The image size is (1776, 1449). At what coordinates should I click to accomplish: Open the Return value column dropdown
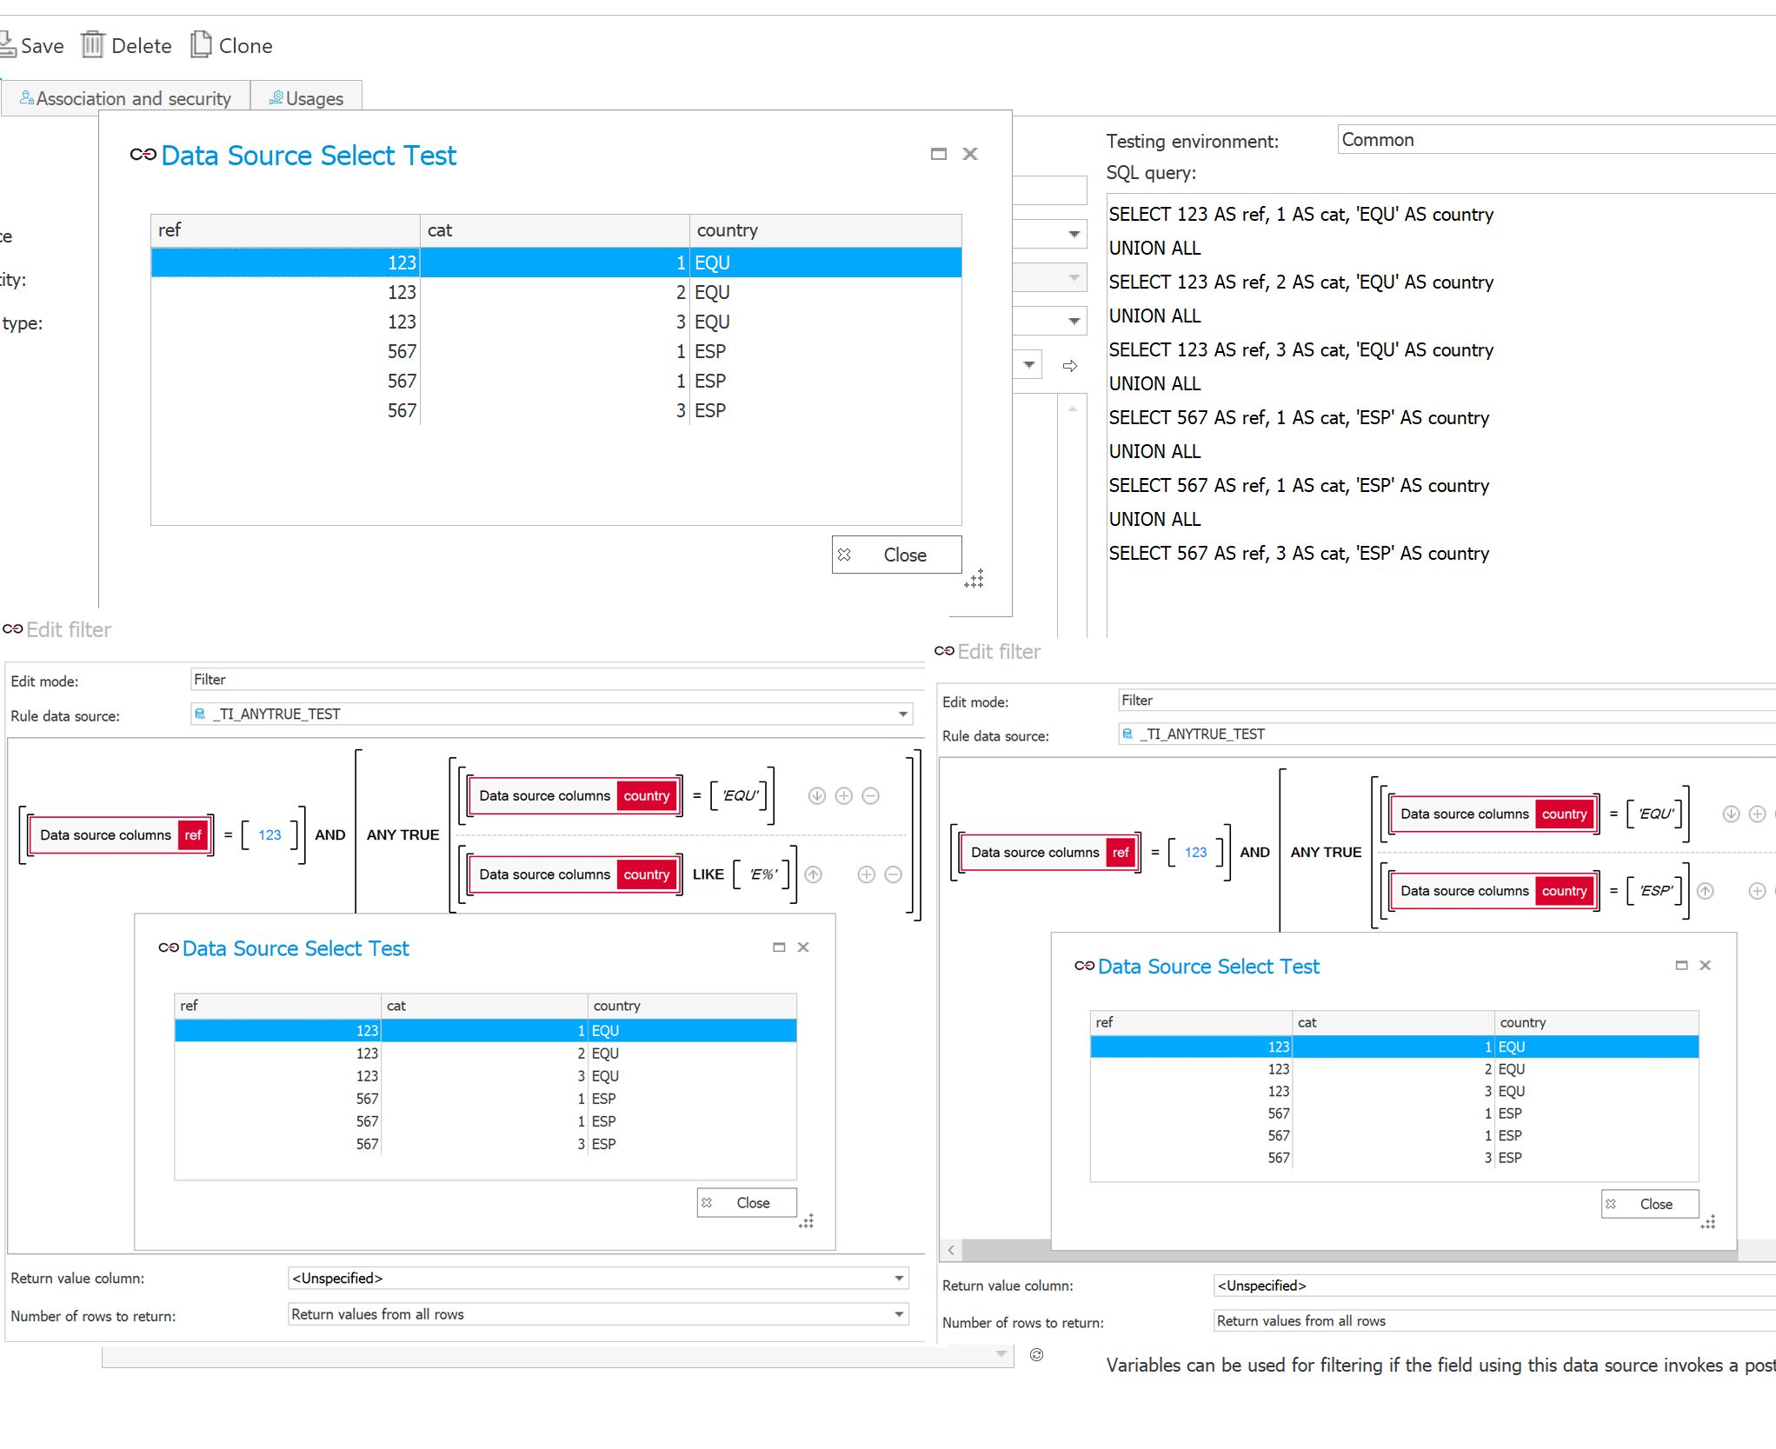899,1279
